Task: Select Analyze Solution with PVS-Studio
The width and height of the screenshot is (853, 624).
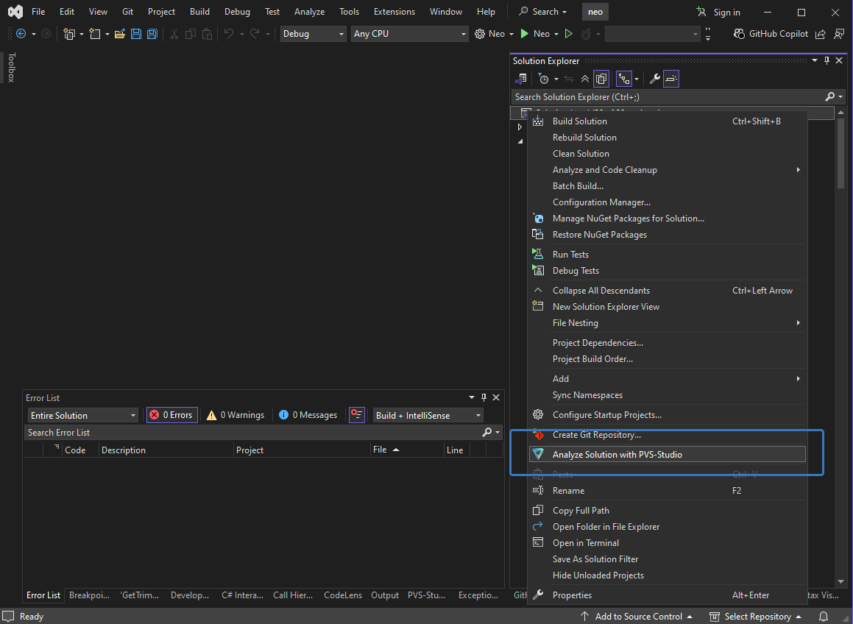Action: [617, 455]
